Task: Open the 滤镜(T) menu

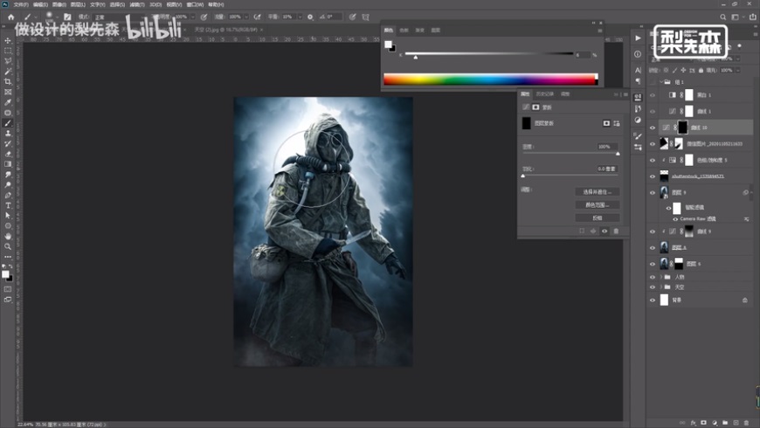Action: click(x=137, y=4)
